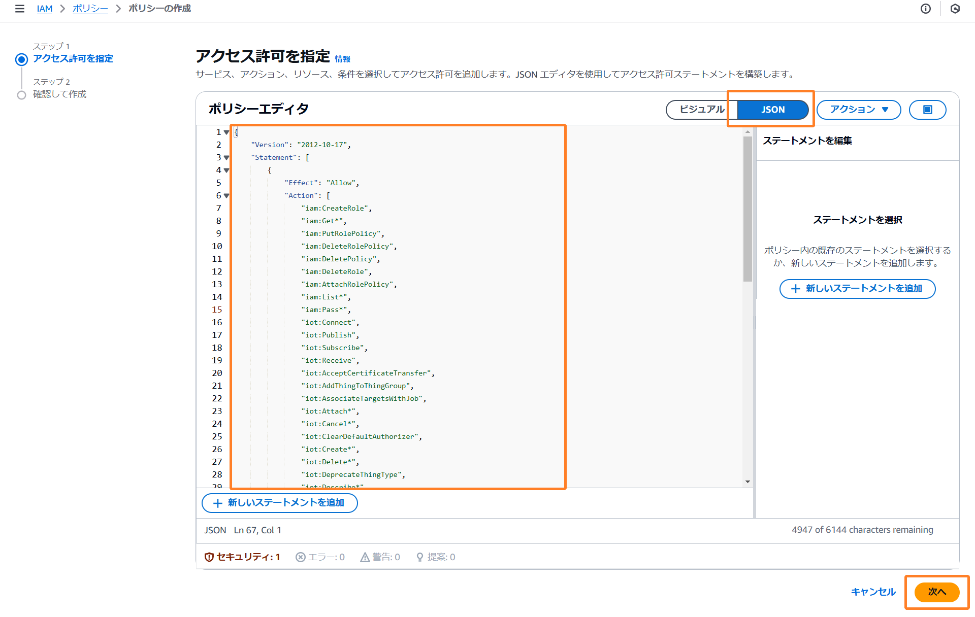Click the warning triangle icon
975x617 pixels.
365,557
